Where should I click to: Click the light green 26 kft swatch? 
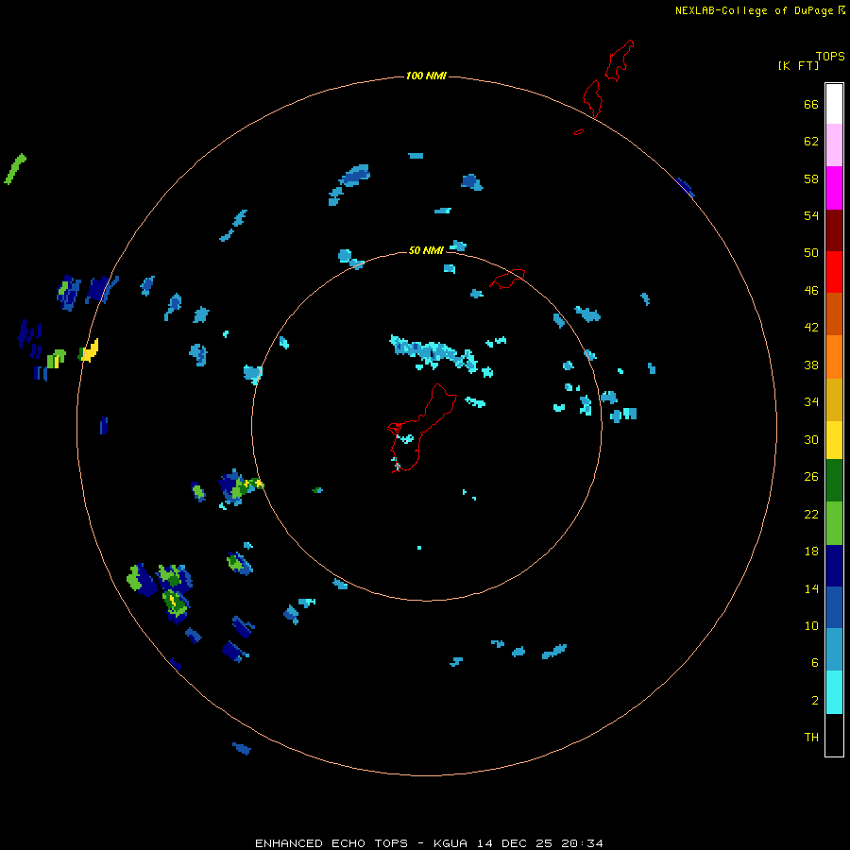[x=834, y=523]
